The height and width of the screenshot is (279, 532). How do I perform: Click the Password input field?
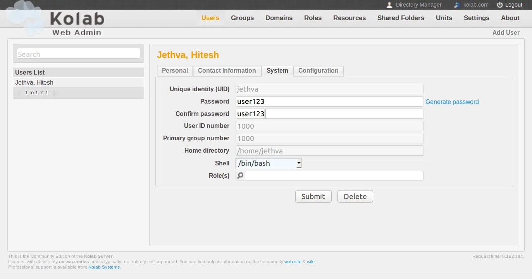[x=329, y=102]
